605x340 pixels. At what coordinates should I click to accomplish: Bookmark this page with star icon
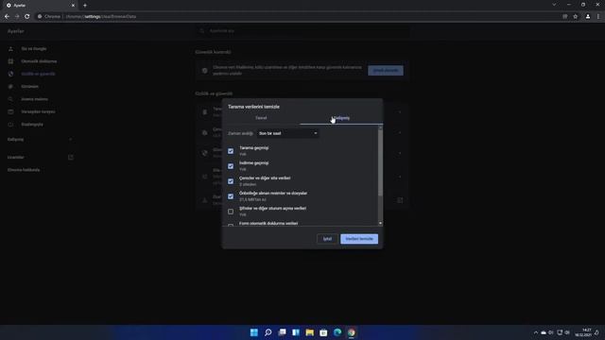pos(576,17)
